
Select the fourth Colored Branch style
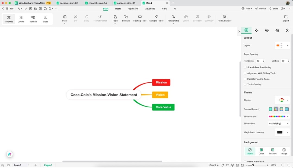point(287,109)
